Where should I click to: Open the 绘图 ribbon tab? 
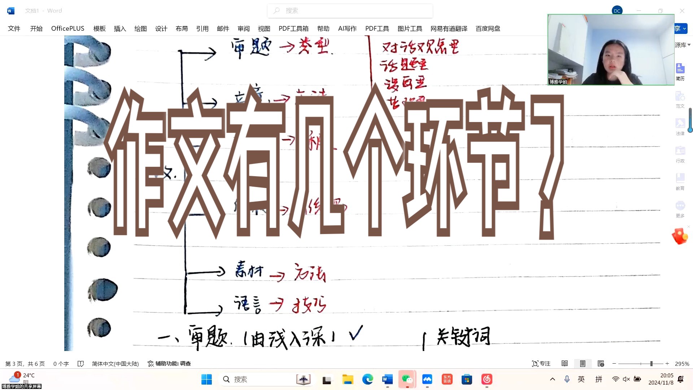pyautogui.click(x=140, y=29)
